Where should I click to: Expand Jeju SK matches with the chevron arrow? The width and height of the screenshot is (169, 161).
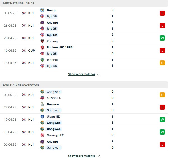98,74
